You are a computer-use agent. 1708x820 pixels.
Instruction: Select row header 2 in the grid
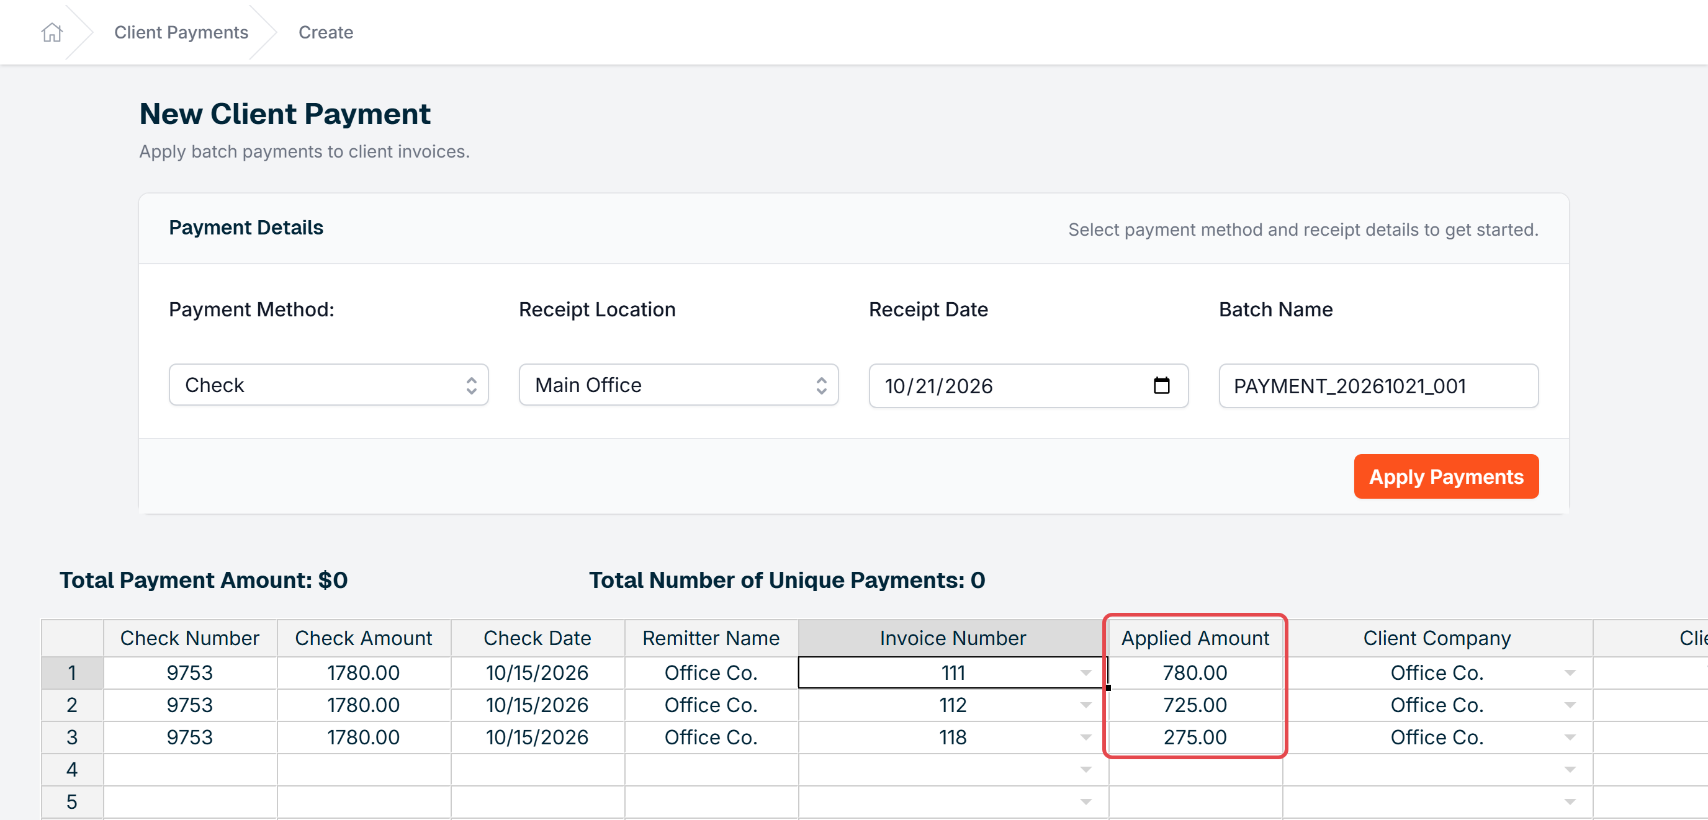tap(72, 705)
